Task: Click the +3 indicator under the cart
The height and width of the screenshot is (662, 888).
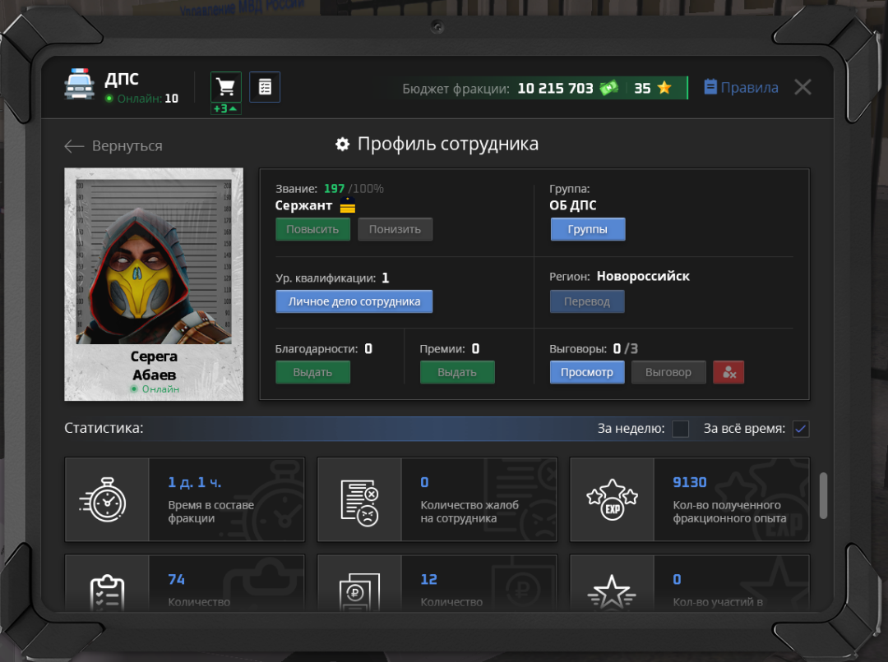Action: (x=226, y=108)
